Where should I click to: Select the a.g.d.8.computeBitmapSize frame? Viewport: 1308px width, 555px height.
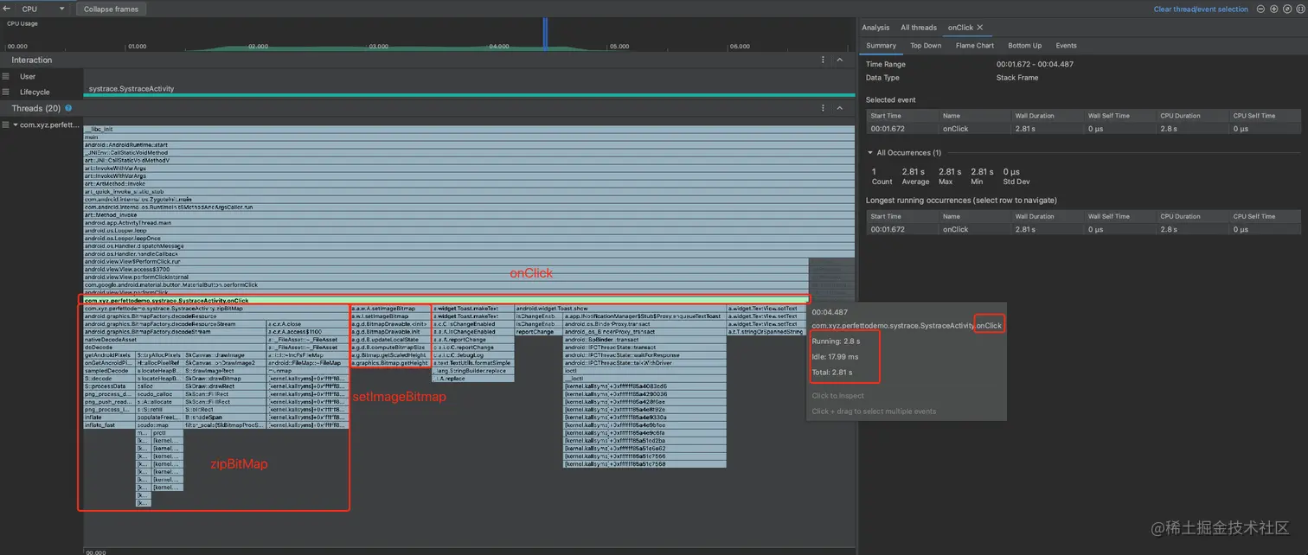[390, 348]
